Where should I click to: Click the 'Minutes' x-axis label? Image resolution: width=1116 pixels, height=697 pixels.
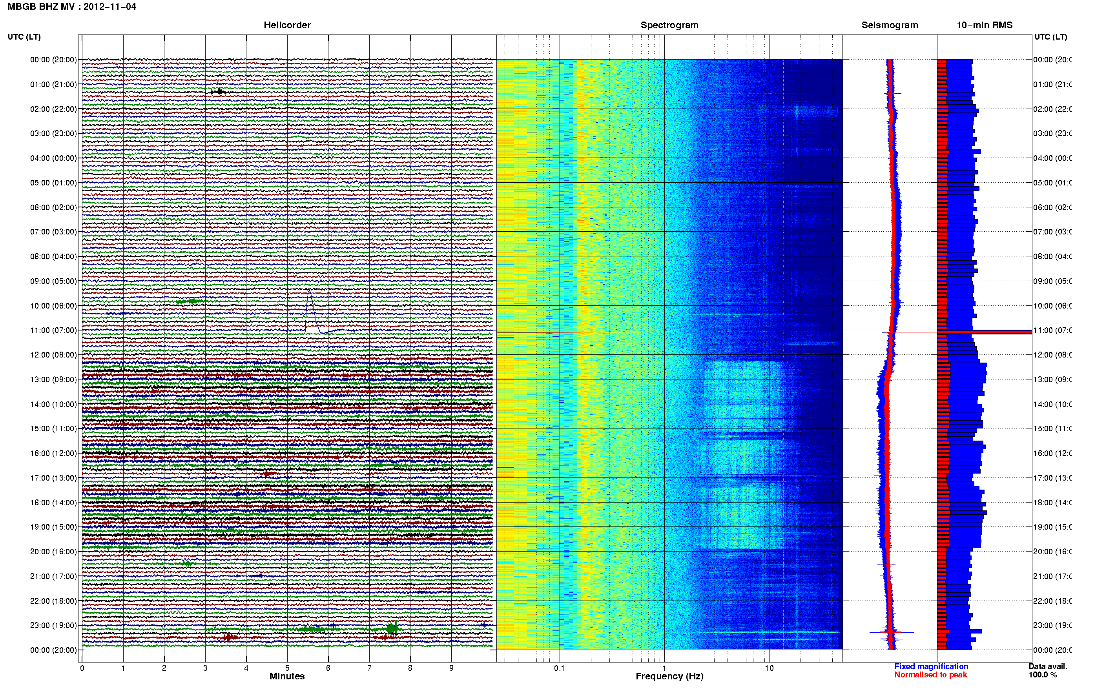pyautogui.click(x=287, y=676)
